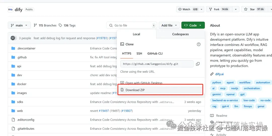Screen dimensions: 272x136
Task: Click the .devcontainer folder icon
Action: coord(13,48)
